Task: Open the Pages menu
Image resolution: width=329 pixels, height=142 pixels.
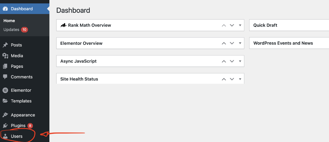Action: tap(25, 66)
